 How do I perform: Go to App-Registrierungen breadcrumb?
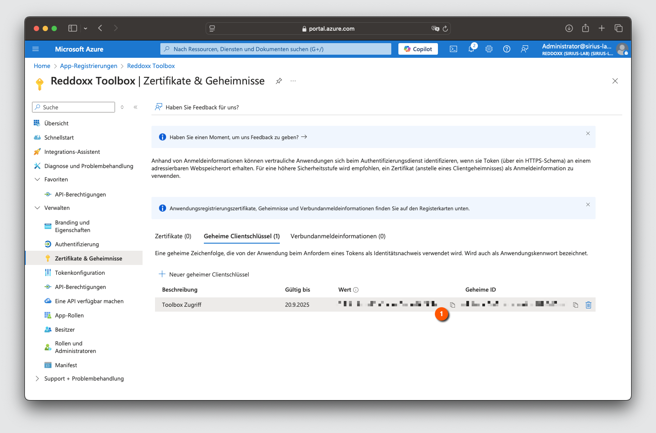(x=89, y=66)
